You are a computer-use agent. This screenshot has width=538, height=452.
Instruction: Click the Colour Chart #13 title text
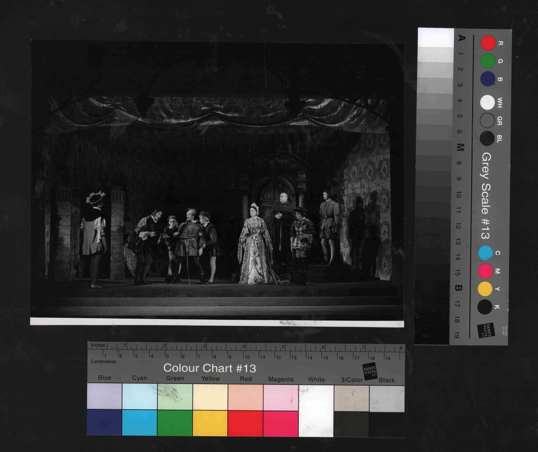point(210,368)
